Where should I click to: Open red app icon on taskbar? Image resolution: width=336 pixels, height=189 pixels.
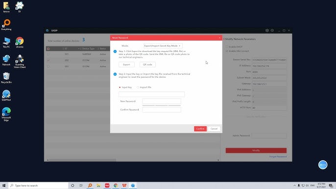[x=107, y=186]
